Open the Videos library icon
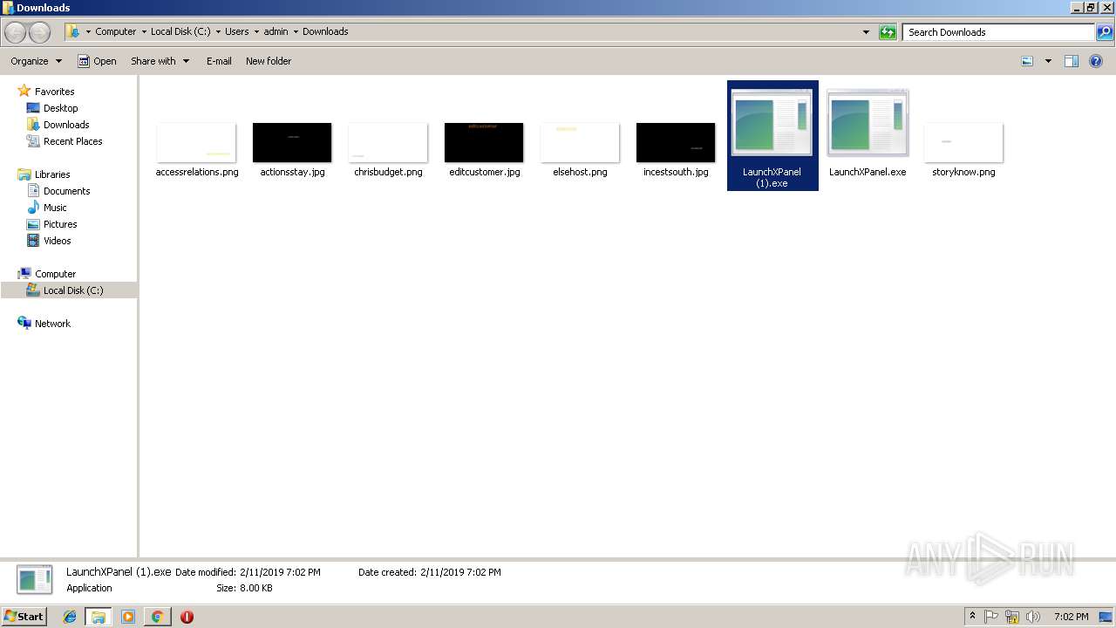1116x628 pixels. [x=33, y=241]
